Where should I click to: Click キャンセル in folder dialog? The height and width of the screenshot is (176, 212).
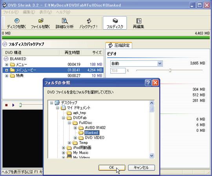[x=141, y=168]
